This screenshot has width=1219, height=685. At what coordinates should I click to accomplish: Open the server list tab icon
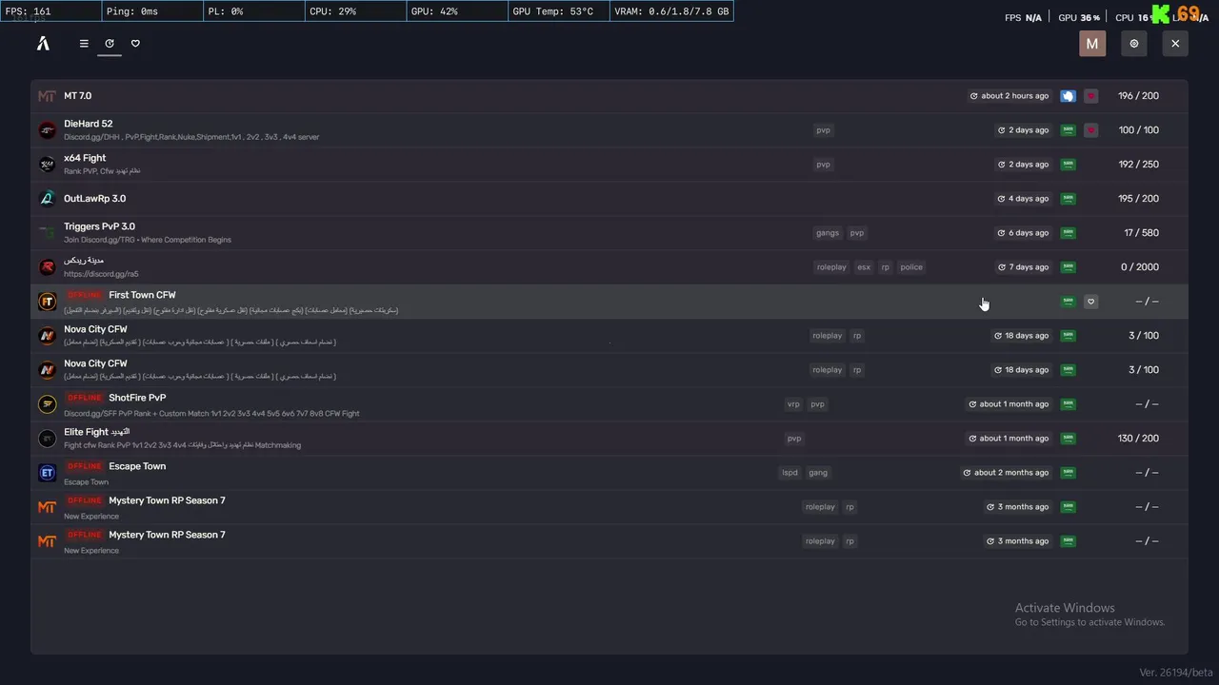tap(84, 43)
